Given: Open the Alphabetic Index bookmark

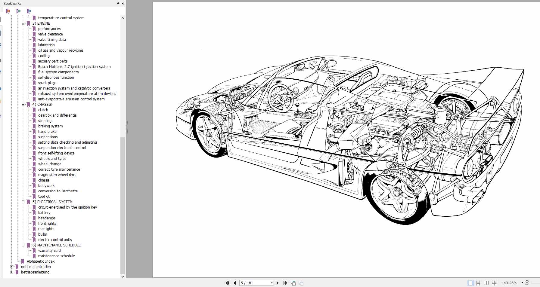Looking at the screenshot, I should (x=41, y=261).
